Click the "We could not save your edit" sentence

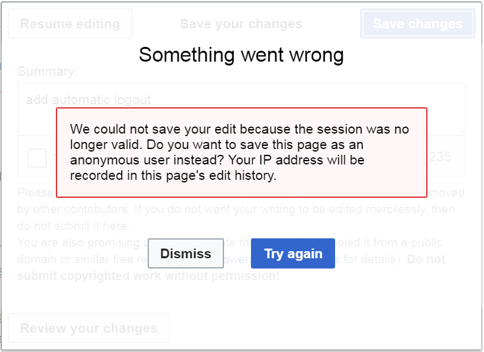click(160, 130)
